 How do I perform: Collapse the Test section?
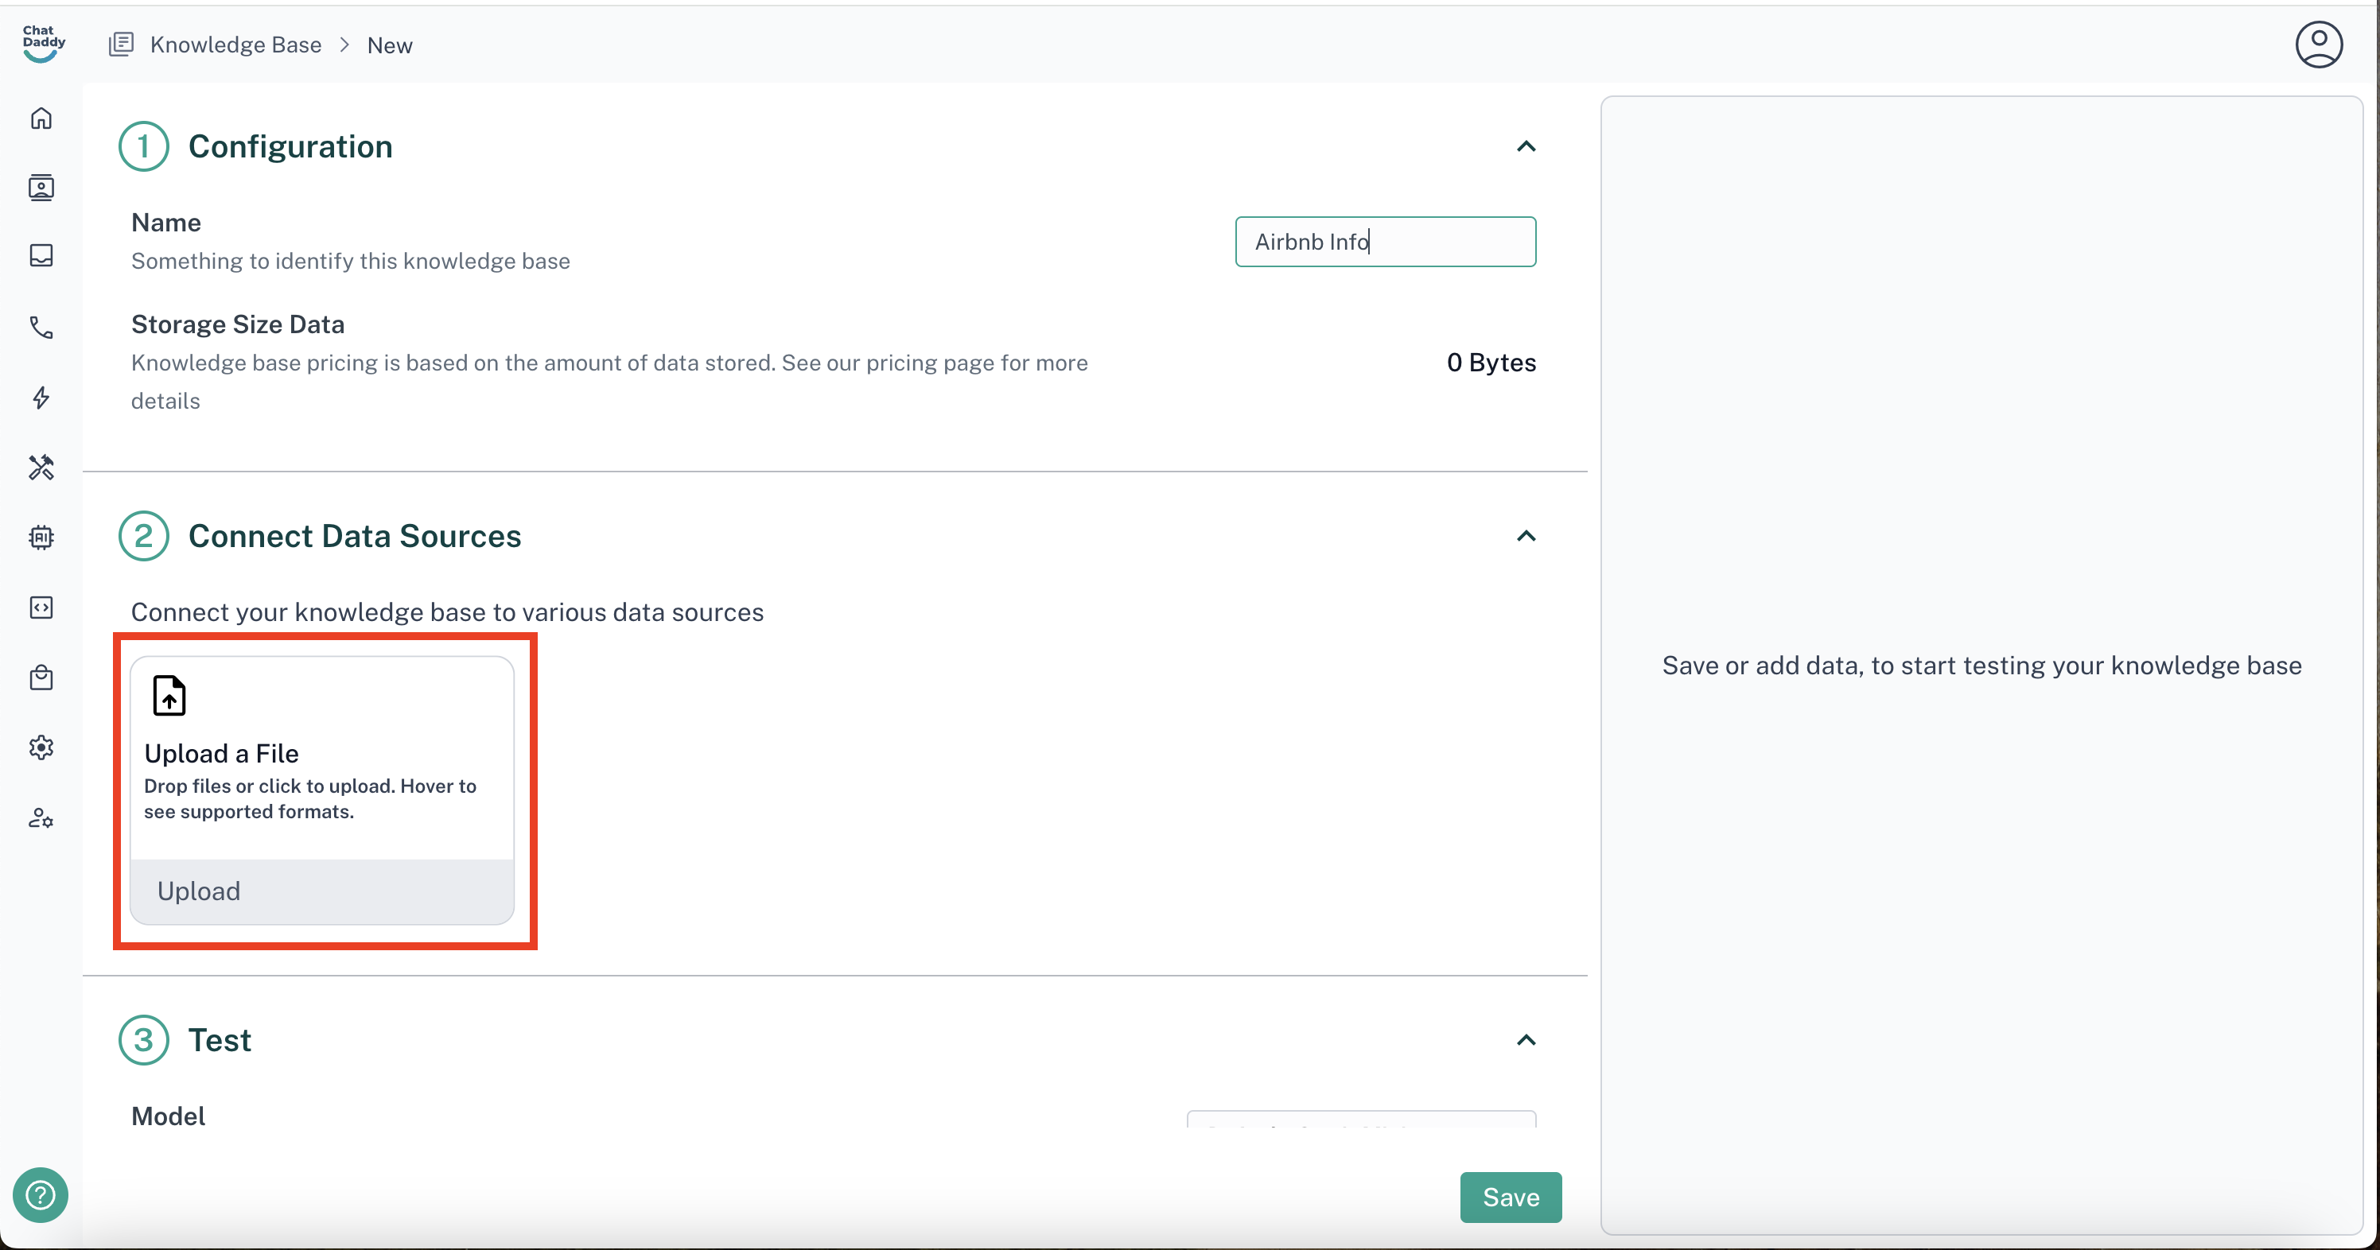coord(1526,1040)
